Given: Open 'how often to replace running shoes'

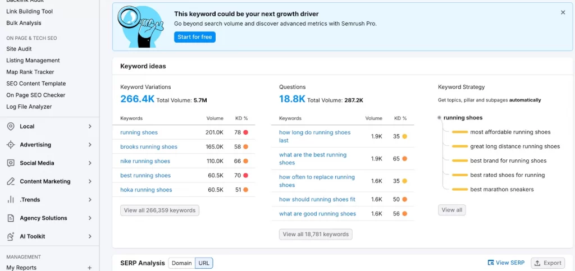Looking at the screenshot, I should coord(317,181).
